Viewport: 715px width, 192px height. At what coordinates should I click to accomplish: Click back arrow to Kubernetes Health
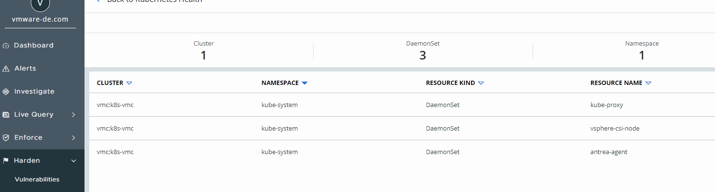(x=98, y=1)
